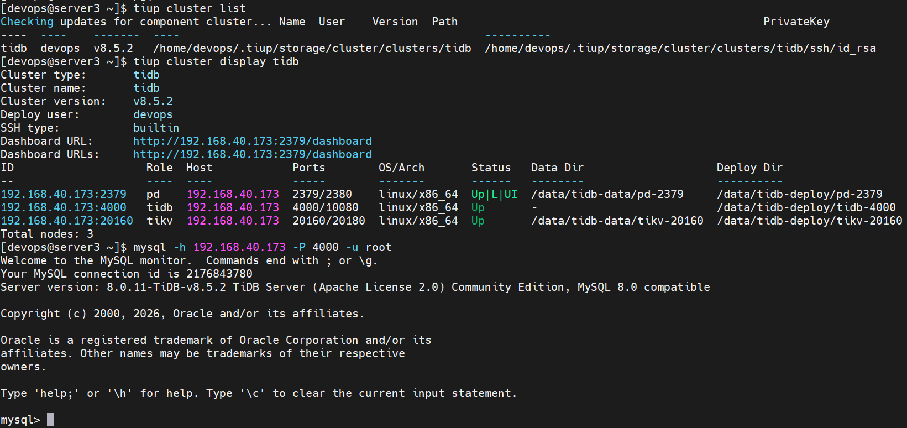The height and width of the screenshot is (428, 907).
Task: Click the ports value 20160/20180
Action: [329, 221]
